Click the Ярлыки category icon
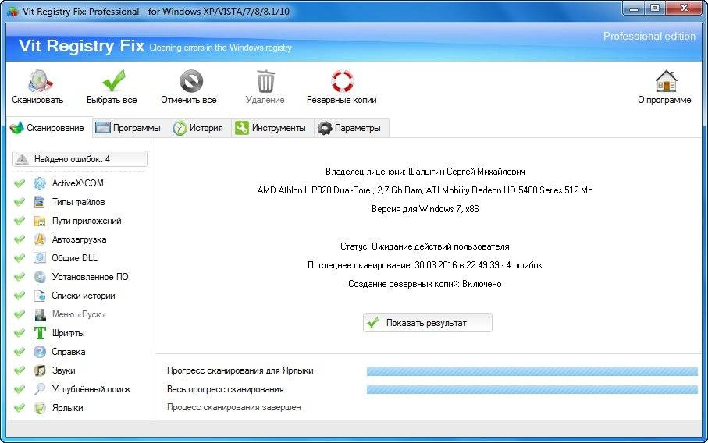The width and height of the screenshot is (708, 443). [x=40, y=408]
